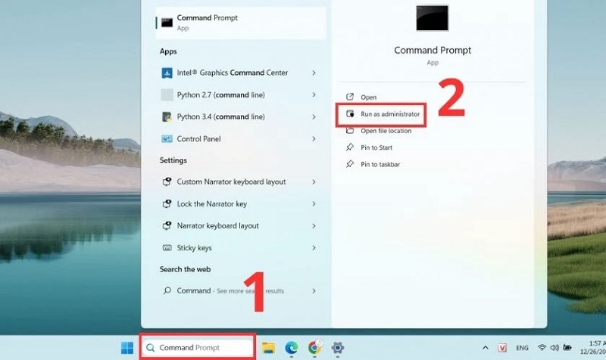Choose Pin to taskbar option

click(380, 164)
